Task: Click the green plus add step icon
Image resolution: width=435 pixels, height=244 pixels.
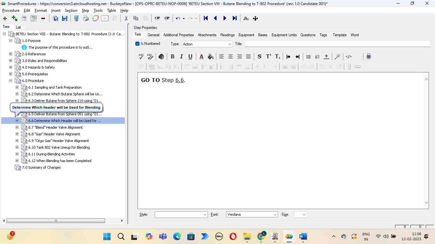Action: (x=5, y=18)
